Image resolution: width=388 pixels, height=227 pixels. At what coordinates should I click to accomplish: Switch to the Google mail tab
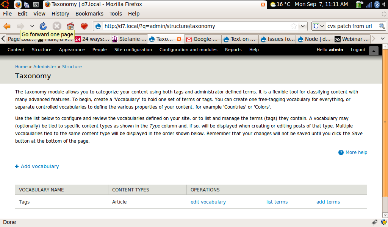(203, 39)
